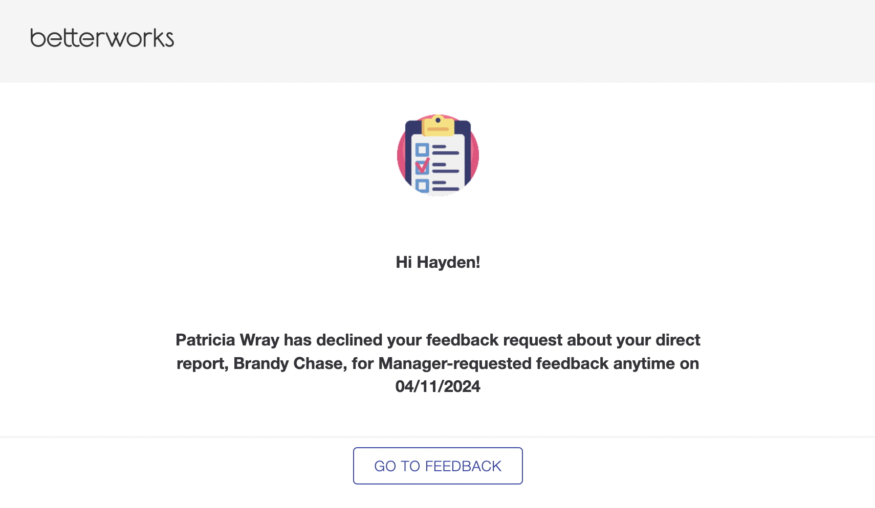Viewport: 875px width, 508px height.
Task: Click the name Patricia Wray in the message
Action: 228,340
